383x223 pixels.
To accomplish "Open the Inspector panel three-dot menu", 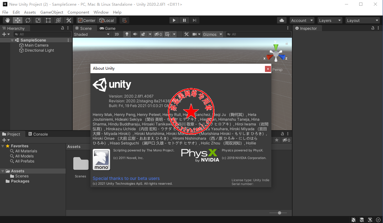I will click(x=379, y=28).
